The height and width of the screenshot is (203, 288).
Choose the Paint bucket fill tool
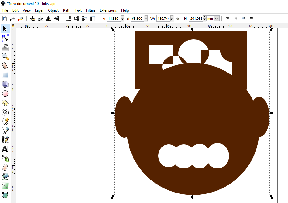coord(5,176)
